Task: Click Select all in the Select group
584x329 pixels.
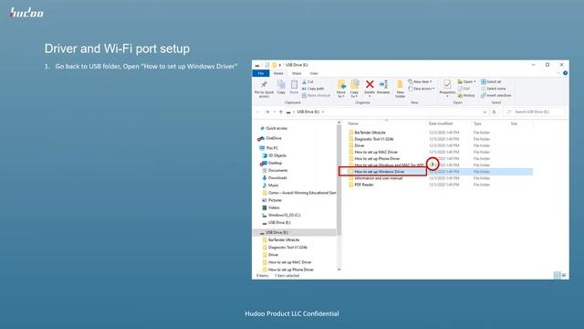Action: [x=491, y=81]
